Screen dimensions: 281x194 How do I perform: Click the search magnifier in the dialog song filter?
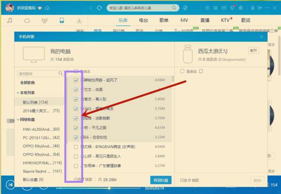coord(60,73)
